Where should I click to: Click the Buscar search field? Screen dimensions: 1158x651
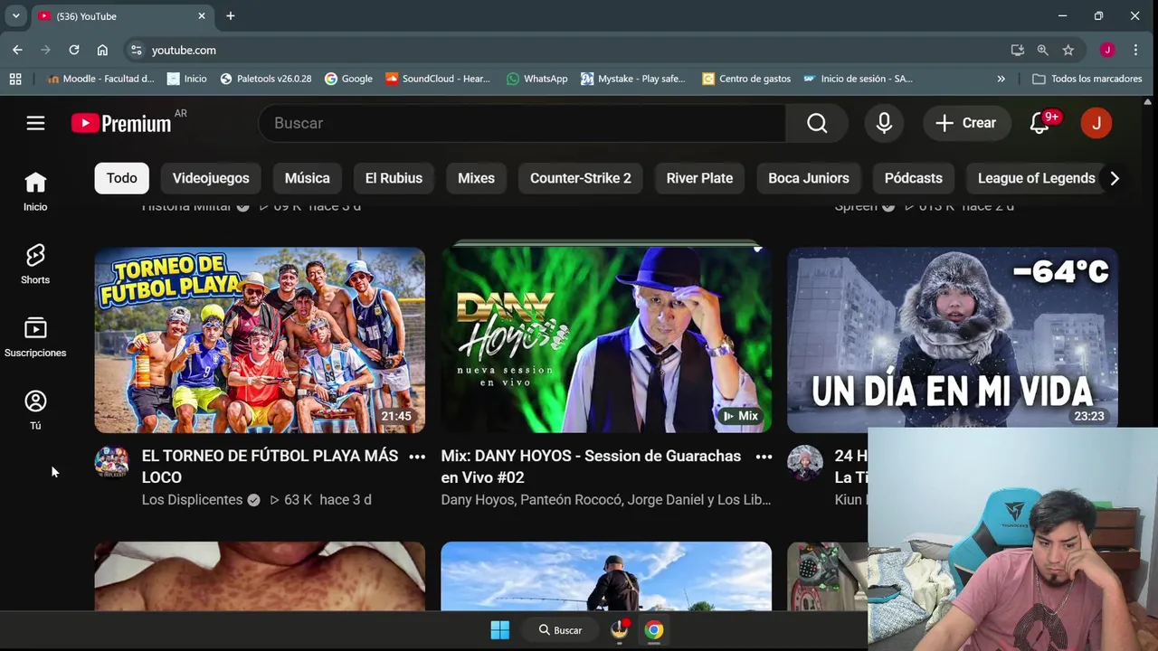click(x=522, y=123)
